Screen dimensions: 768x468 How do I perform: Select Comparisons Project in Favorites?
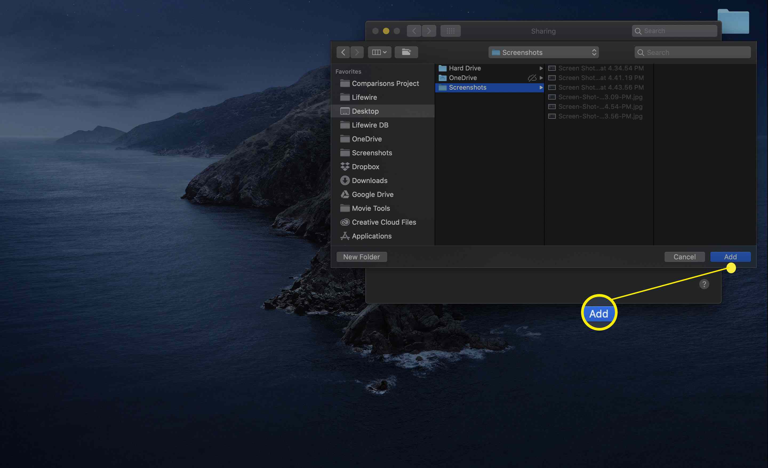point(383,84)
